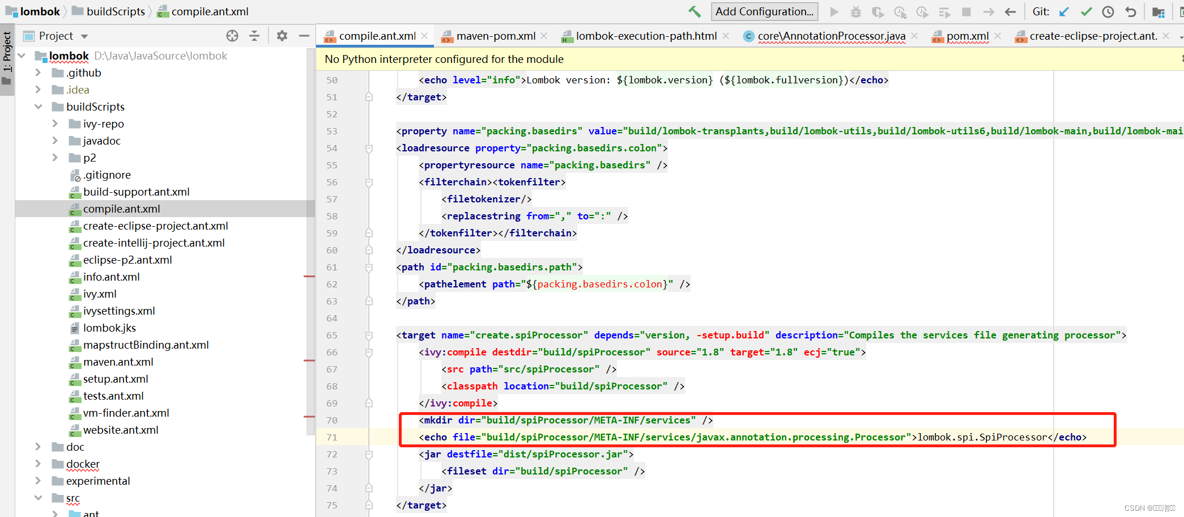This screenshot has width=1184, height=517.
Task: Open Git history clock icon
Action: point(1108,12)
